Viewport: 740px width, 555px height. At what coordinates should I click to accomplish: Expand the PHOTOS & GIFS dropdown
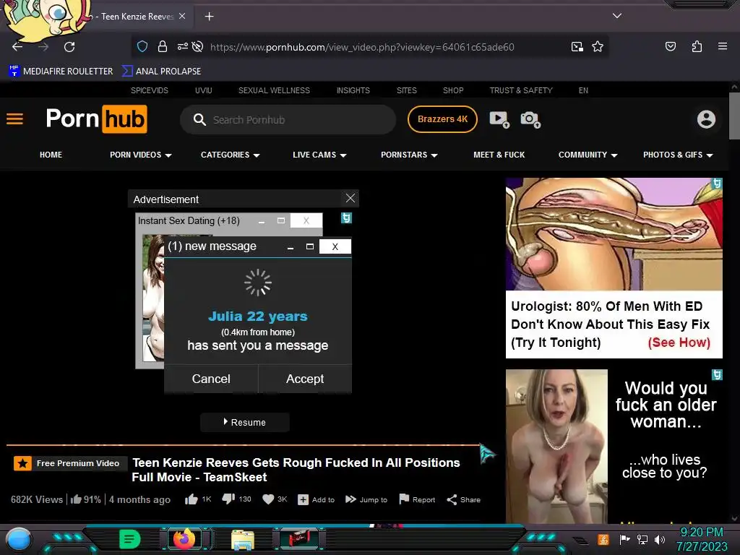click(678, 155)
